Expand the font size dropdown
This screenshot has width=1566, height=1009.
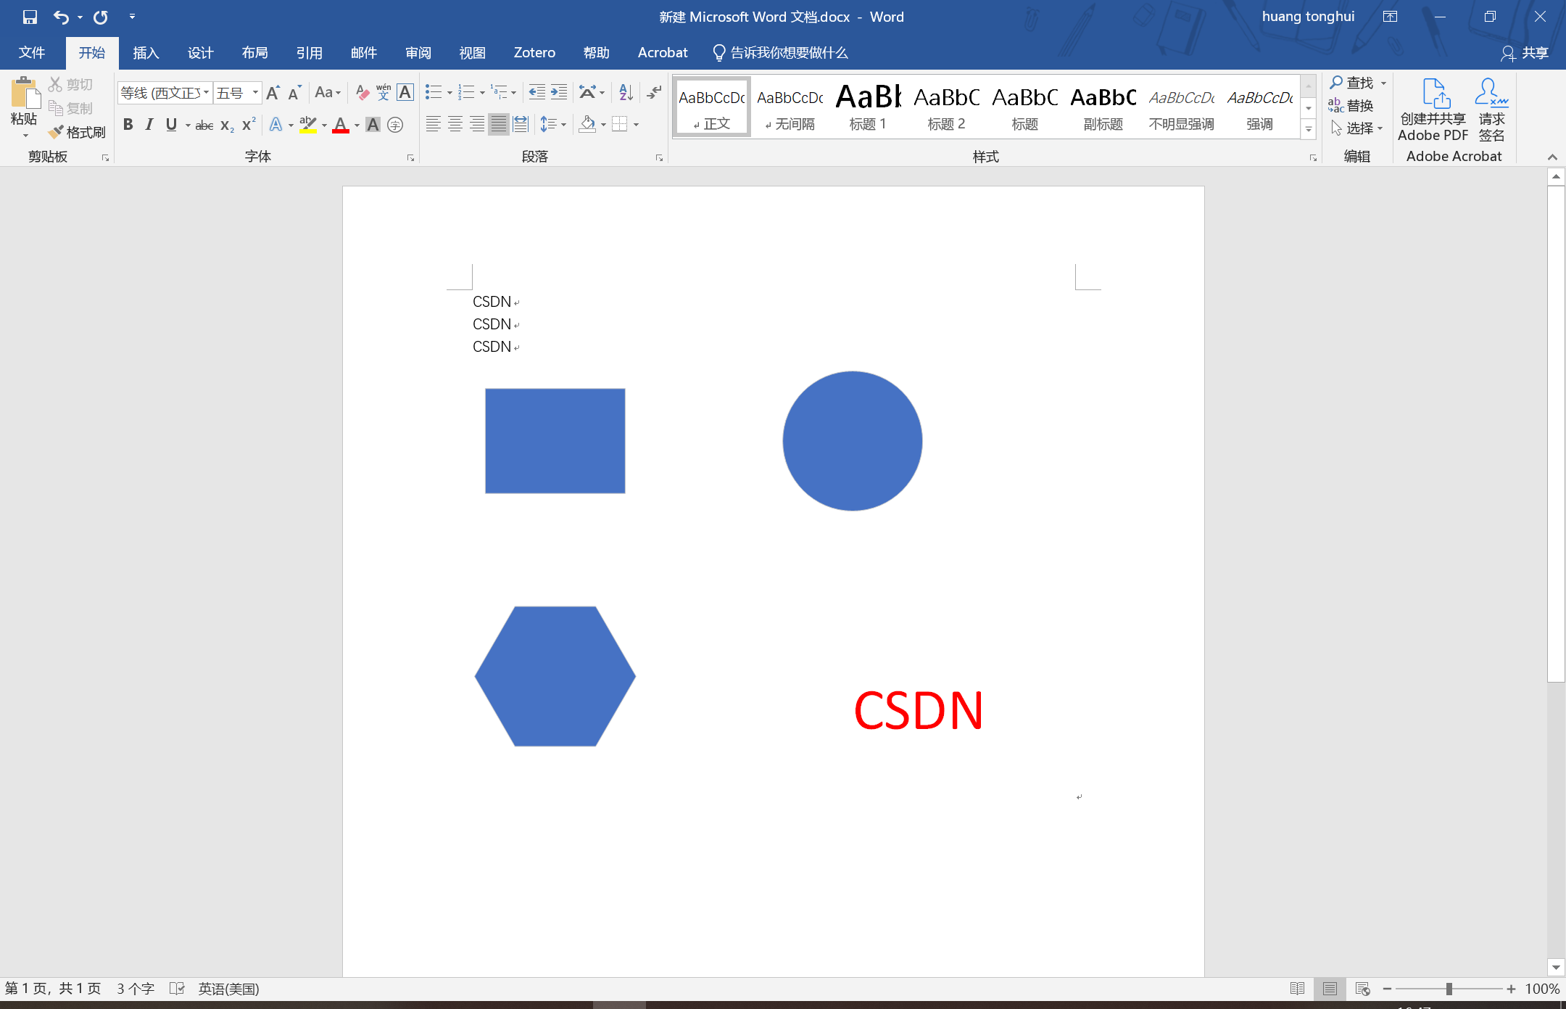255,93
